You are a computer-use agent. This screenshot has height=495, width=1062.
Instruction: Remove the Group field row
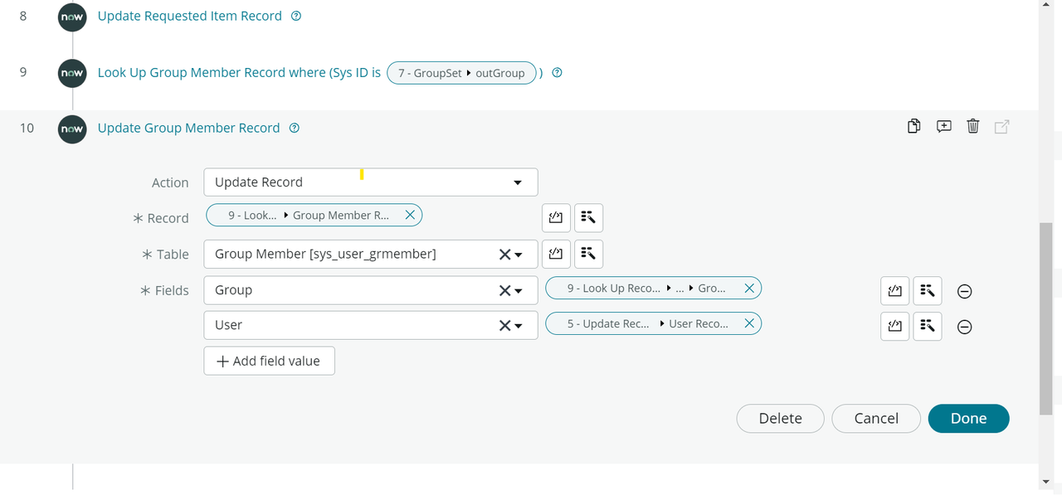(x=965, y=292)
